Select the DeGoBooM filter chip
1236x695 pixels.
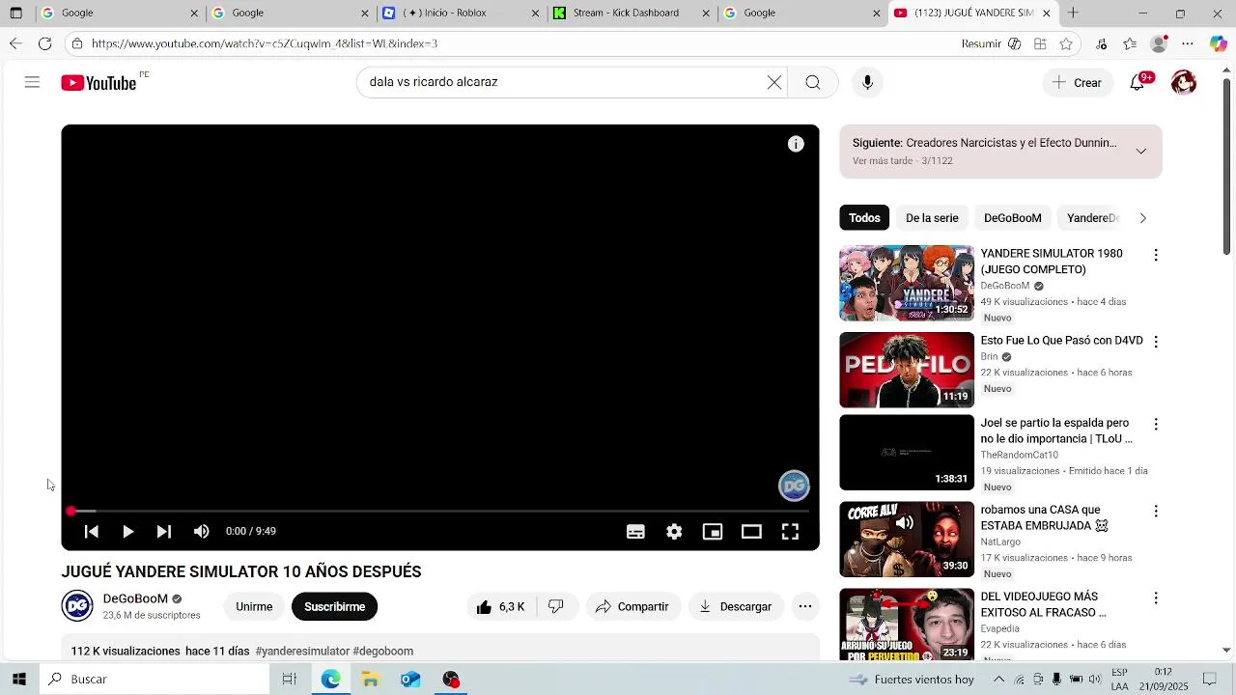[x=1012, y=218]
